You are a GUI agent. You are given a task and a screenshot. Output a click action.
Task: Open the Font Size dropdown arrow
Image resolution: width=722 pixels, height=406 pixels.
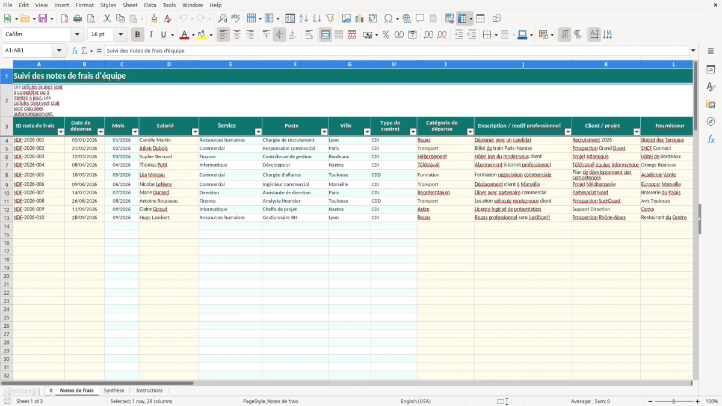click(x=120, y=35)
